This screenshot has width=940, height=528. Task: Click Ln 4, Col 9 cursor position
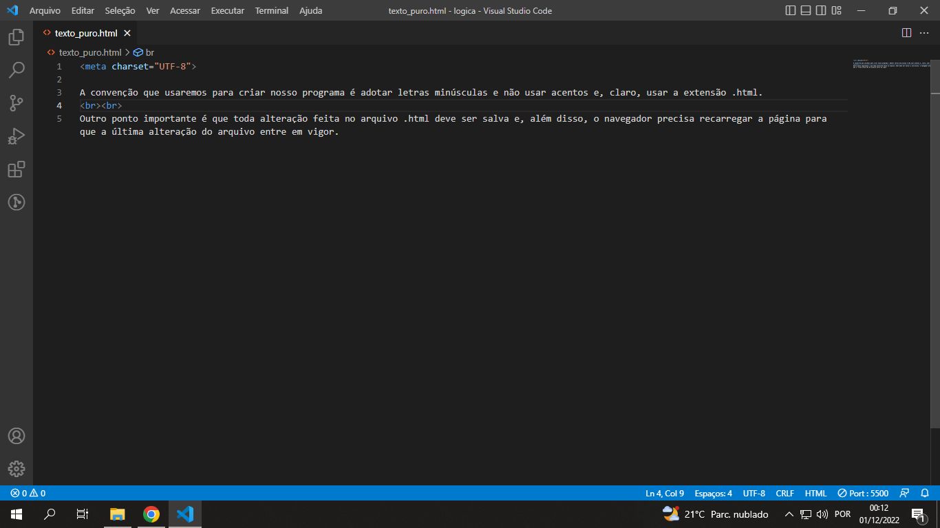coord(665,493)
